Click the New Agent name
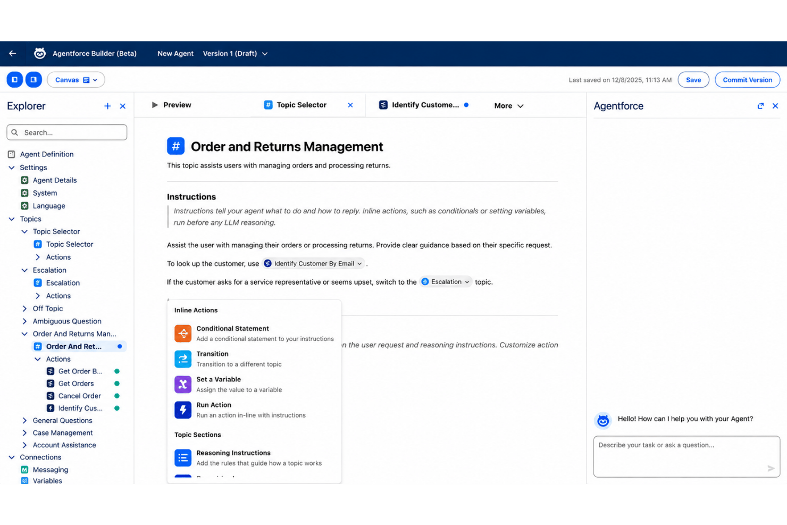This screenshot has width=787, height=525. point(175,53)
